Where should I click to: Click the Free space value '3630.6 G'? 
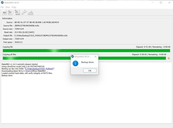click(18, 42)
